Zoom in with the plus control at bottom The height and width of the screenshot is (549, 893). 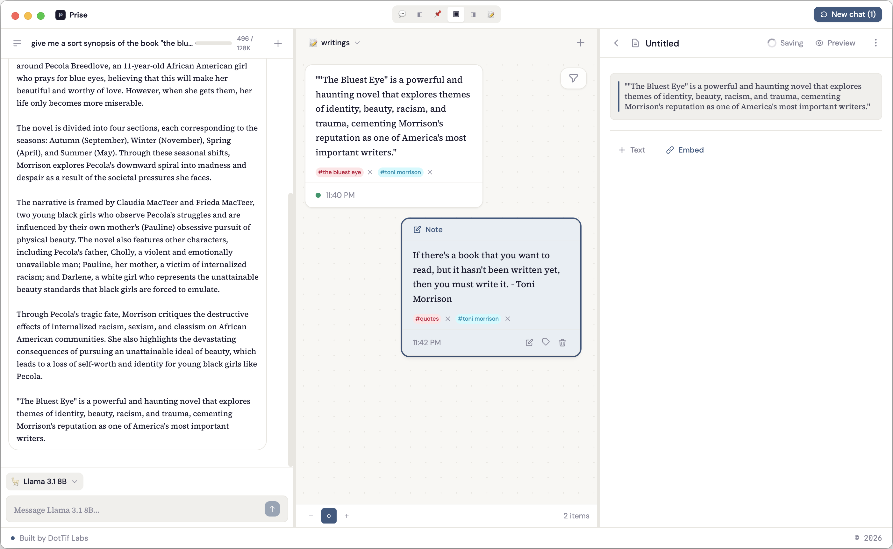click(347, 516)
